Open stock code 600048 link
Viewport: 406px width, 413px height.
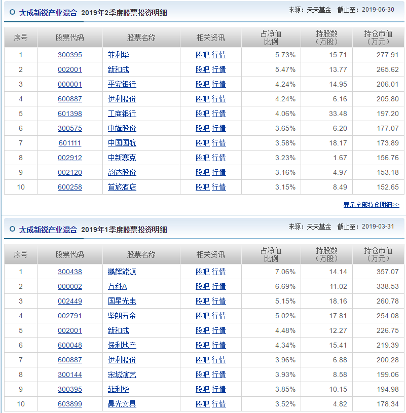(70, 345)
